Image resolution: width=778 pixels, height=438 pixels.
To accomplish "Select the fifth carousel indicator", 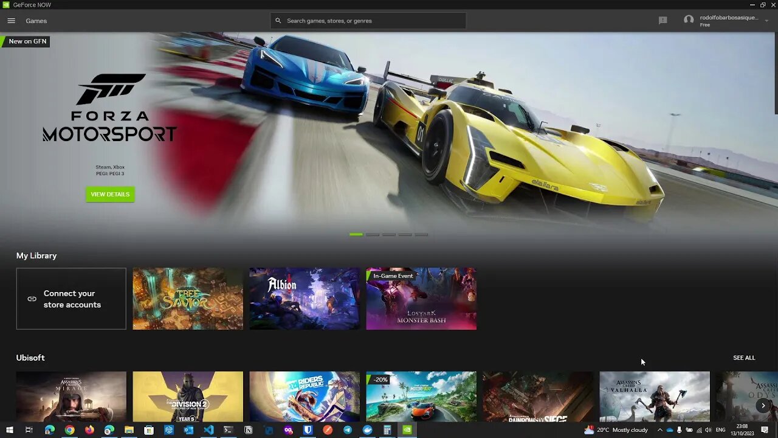I will tap(421, 234).
